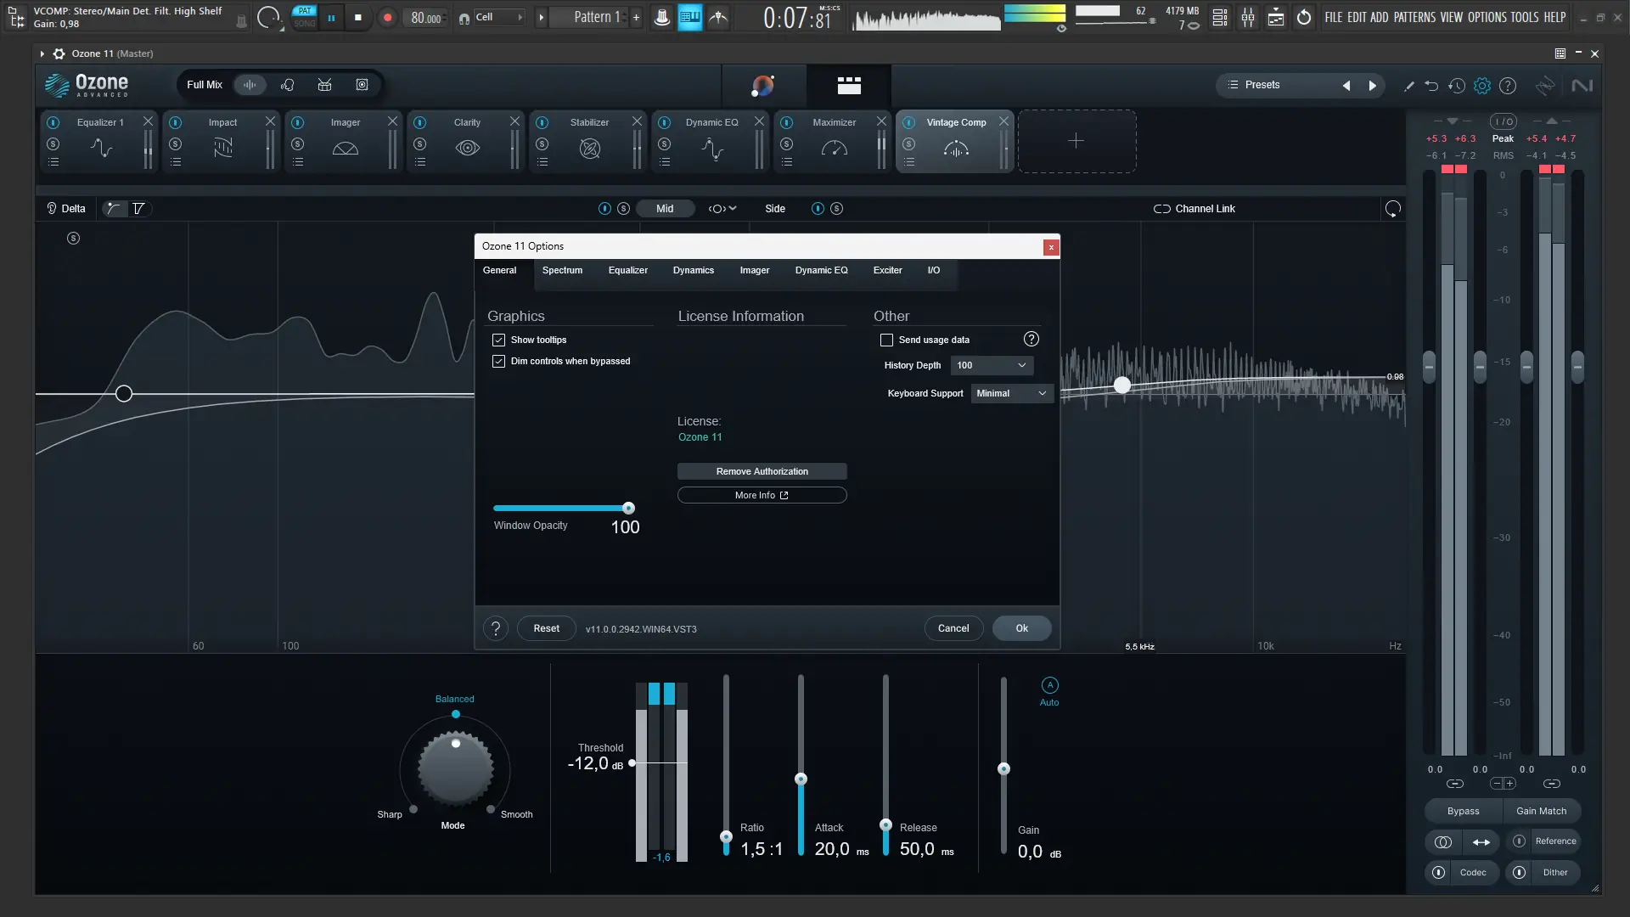Image resolution: width=1630 pixels, height=917 pixels.
Task: Expand the Keyboard Support dropdown
Action: click(1011, 393)
